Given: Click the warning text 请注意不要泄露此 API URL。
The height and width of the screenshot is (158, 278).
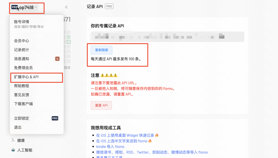Looking at the screenshot, I should click(x=114, y=83).
